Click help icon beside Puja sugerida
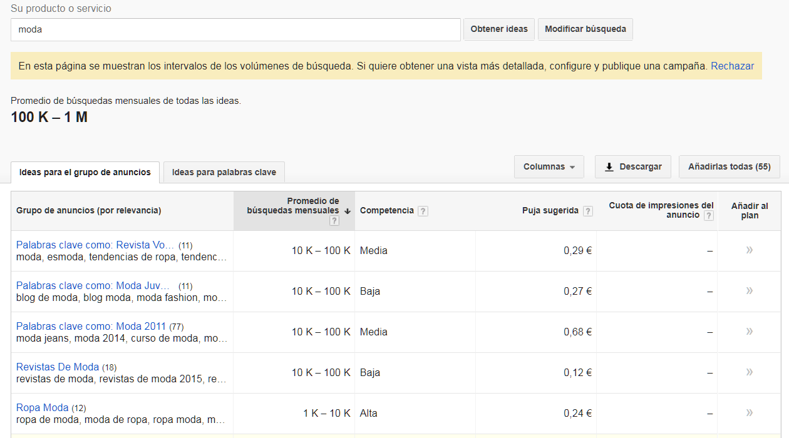This screenshot has height=438, width=789. pyautogui.click(x=587, y=211)
